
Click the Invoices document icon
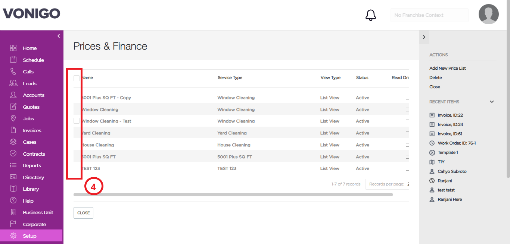point(13,130)
